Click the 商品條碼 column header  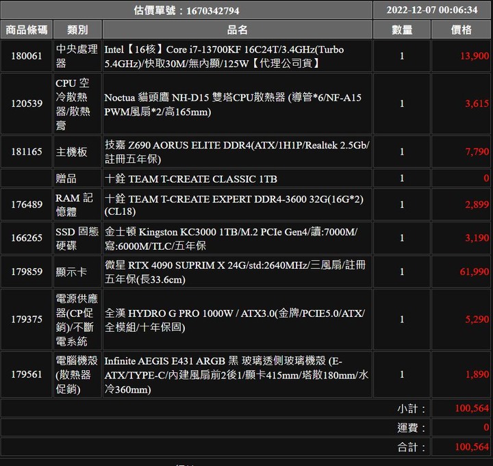27,30
